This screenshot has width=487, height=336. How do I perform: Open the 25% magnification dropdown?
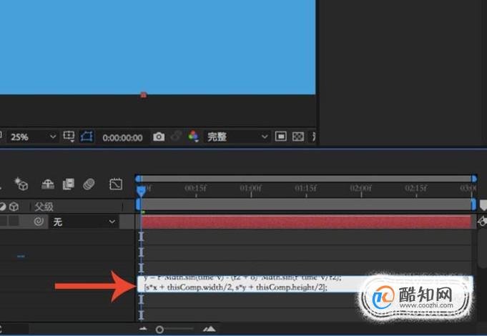[x=33, y=137]
